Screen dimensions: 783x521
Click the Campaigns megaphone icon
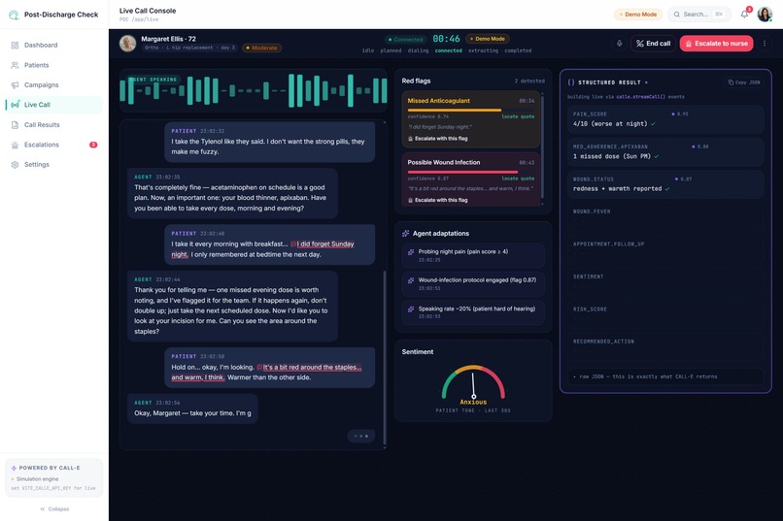(x=15, y=85)
